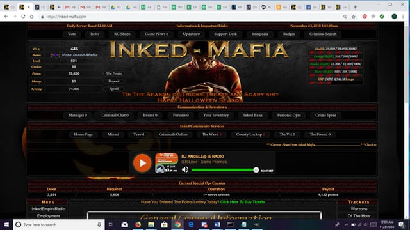Visit The Ward
410x230 pixels.
(x=212, y=134)
